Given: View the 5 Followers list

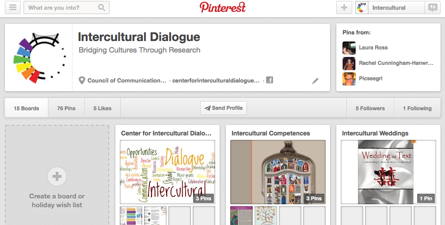Looking at the screenshot, I should point(370,108).
